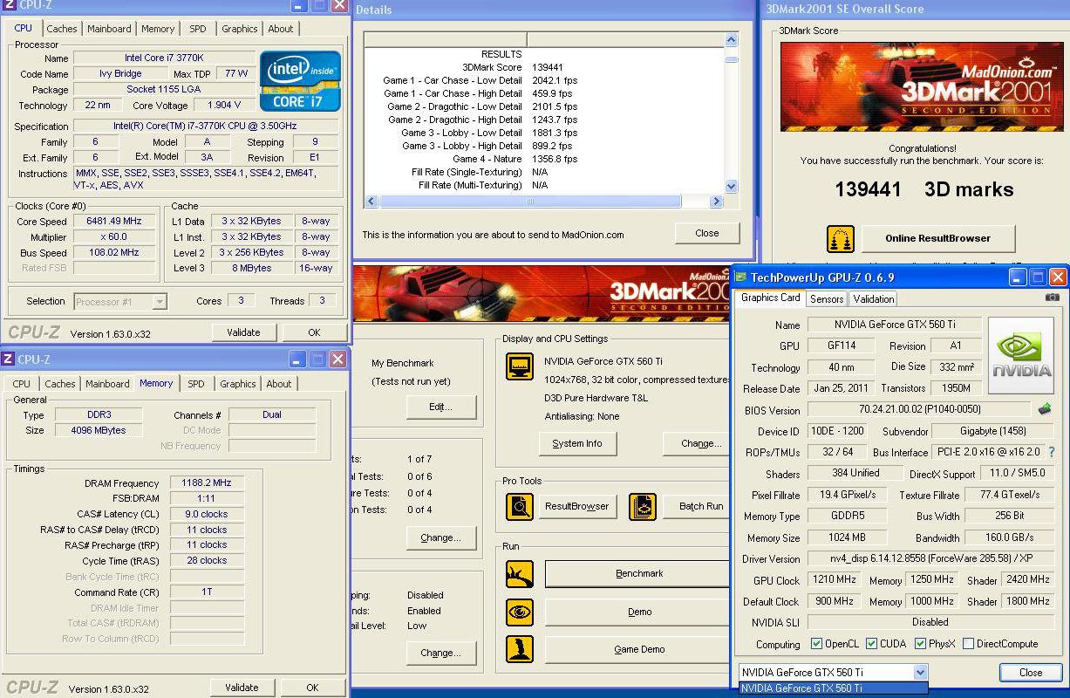Click the Batch Run icon in Pro Tools
This screenshot has height=698, width=1070.
[x=644, y=506]
